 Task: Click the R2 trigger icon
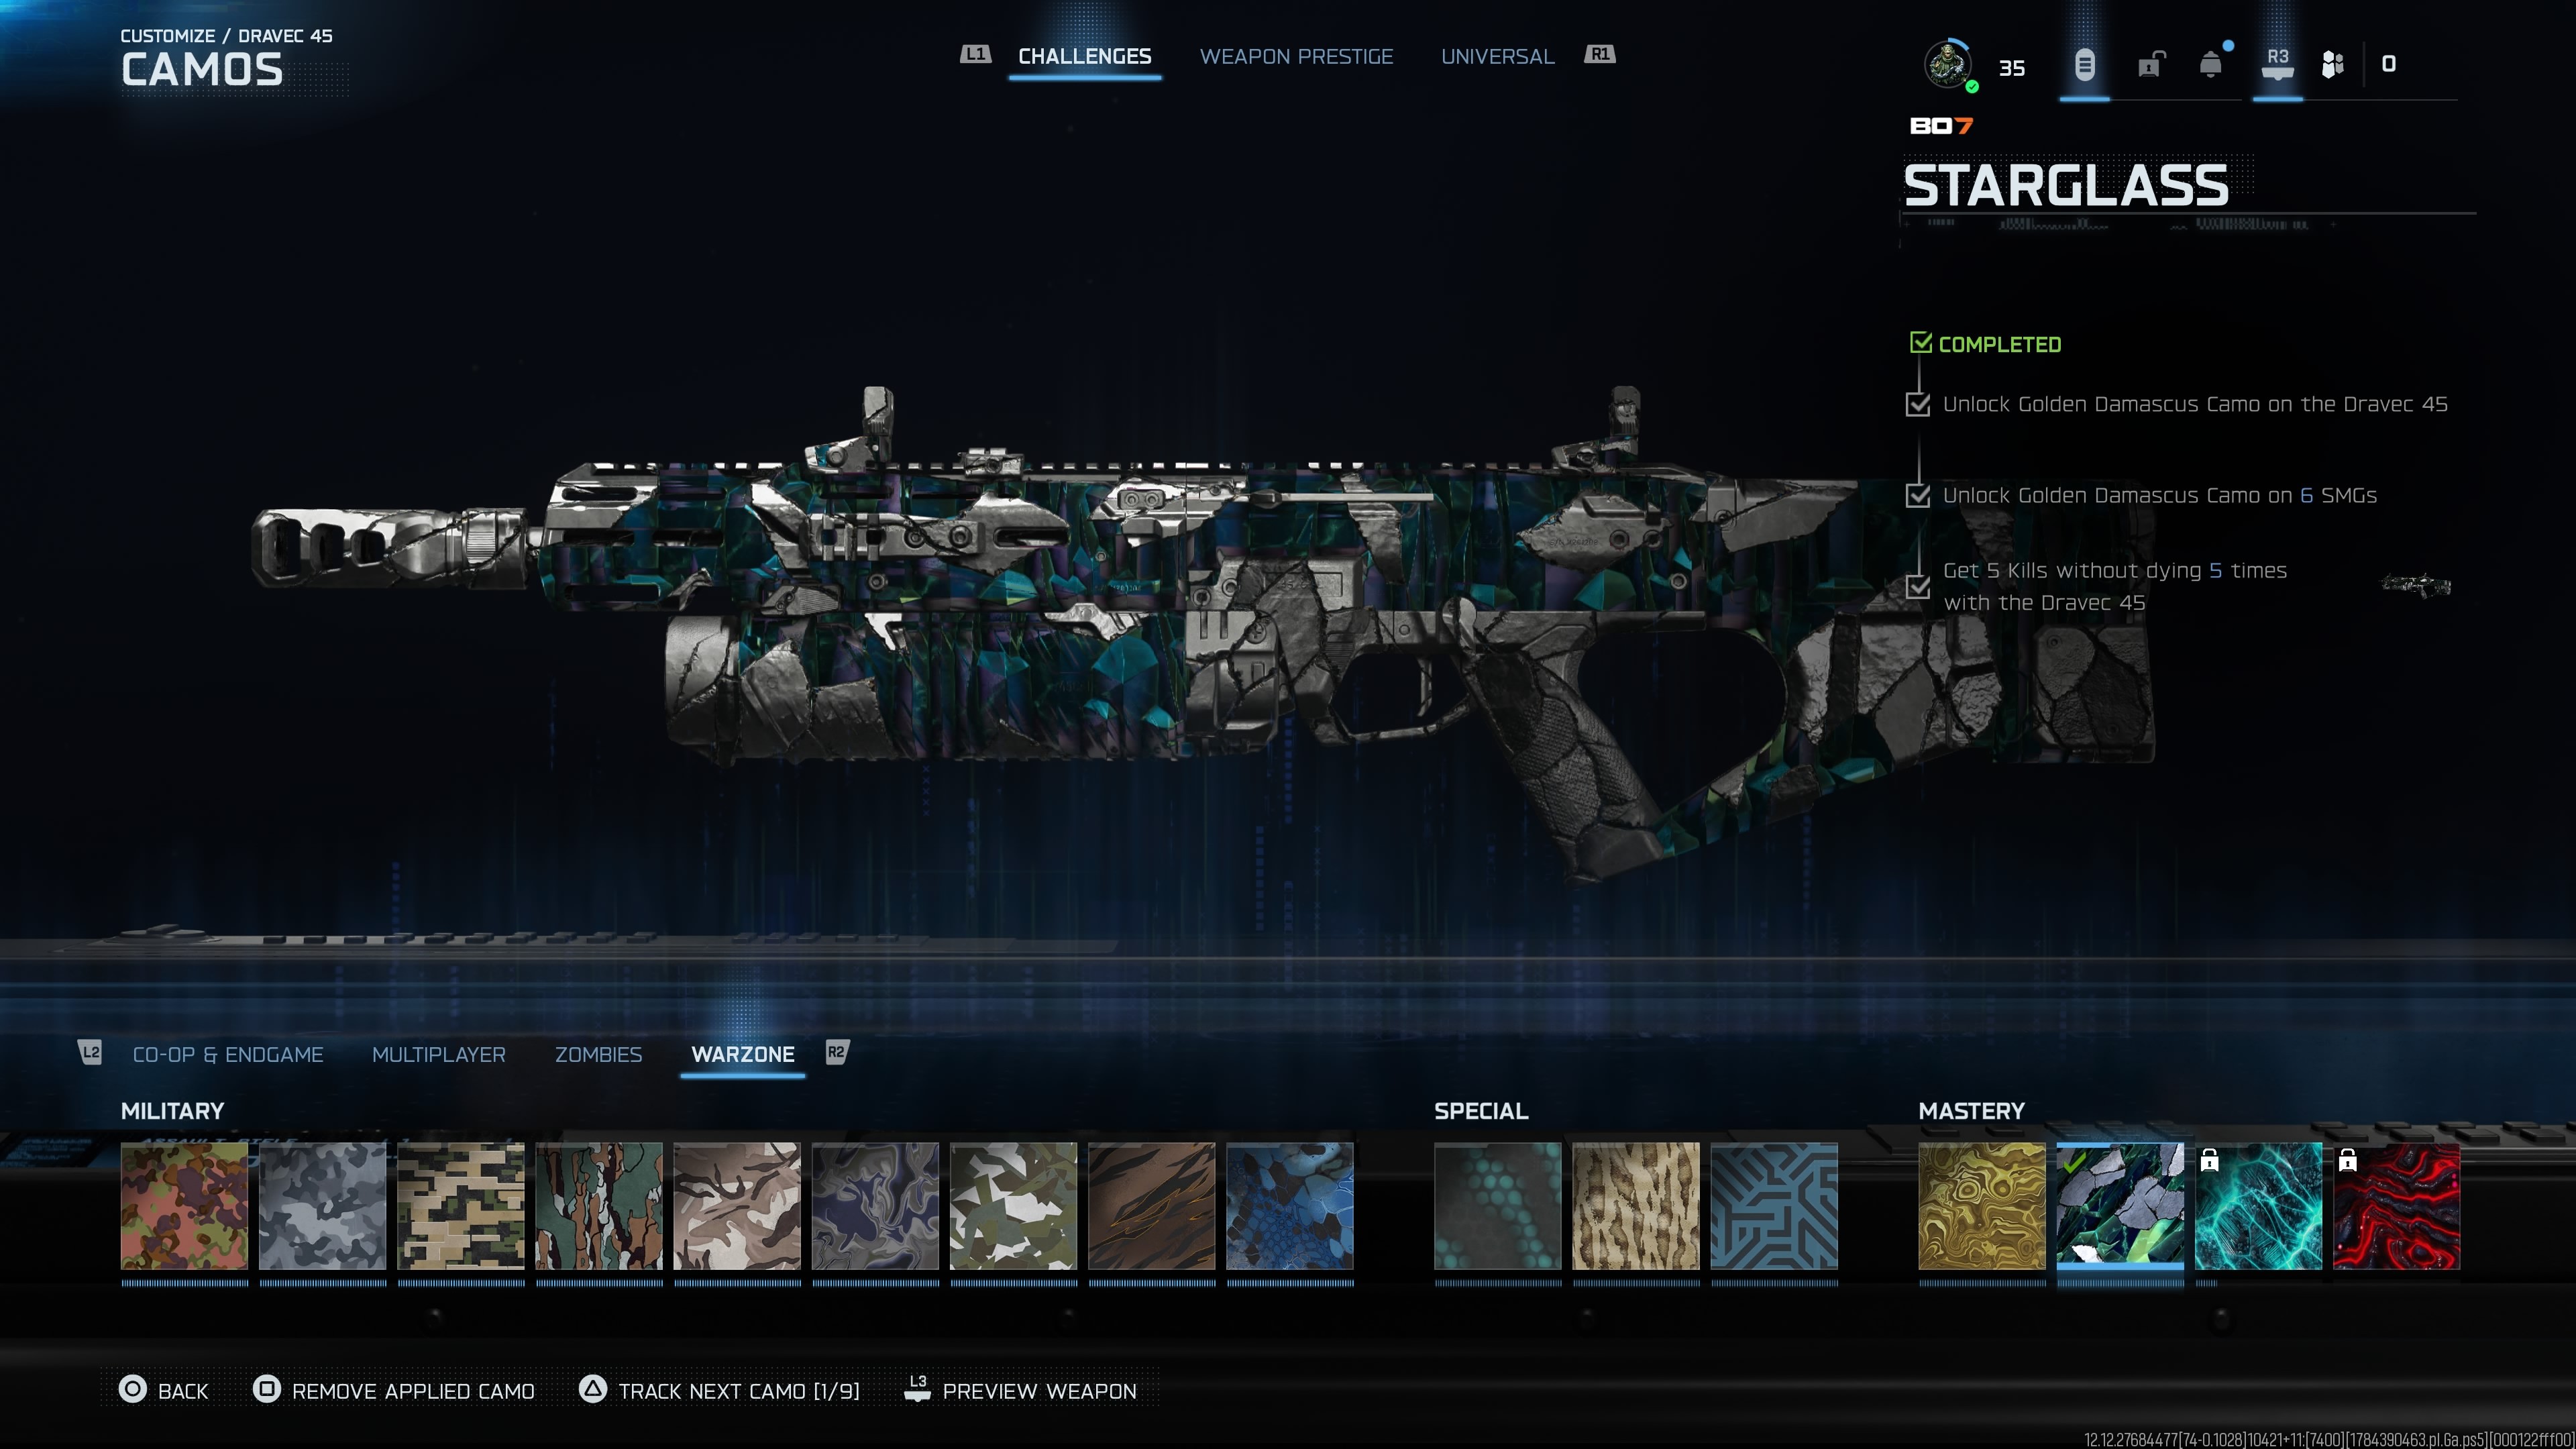(x=836, y=1052)
